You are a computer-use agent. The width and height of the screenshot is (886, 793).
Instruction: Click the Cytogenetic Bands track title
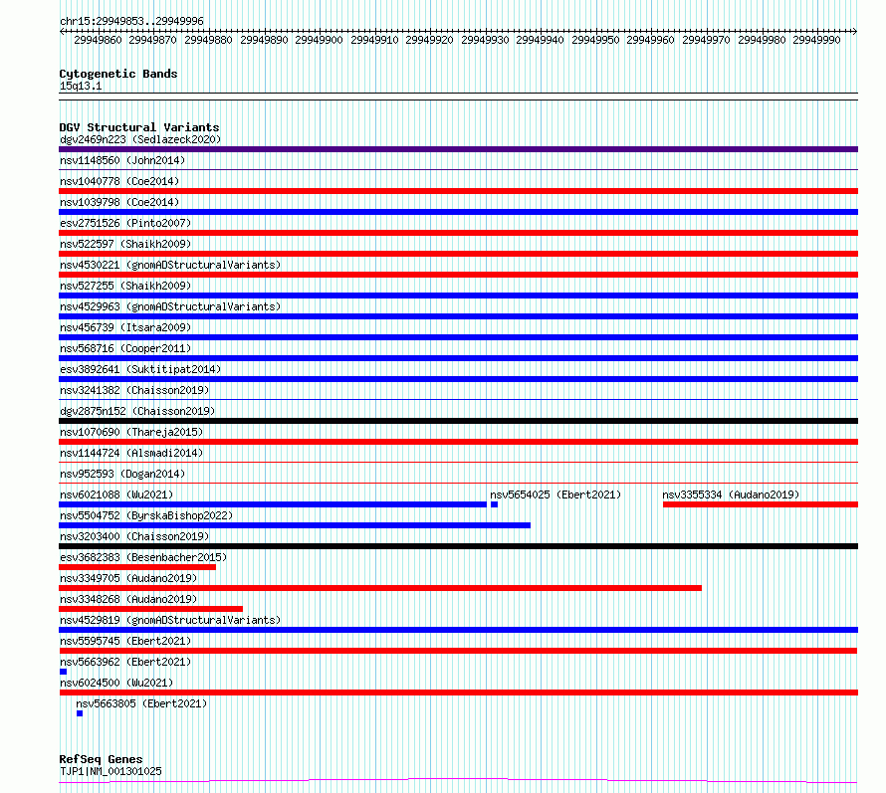pyautogui.click(x=118, y=74)
